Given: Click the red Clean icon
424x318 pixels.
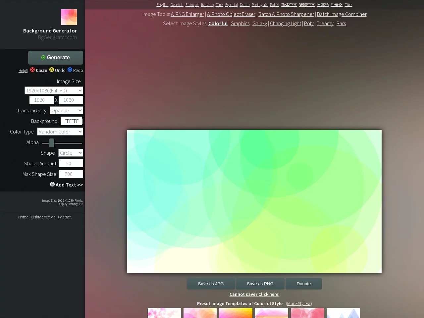Looking at the screenshot, I should tap(32, 70).
